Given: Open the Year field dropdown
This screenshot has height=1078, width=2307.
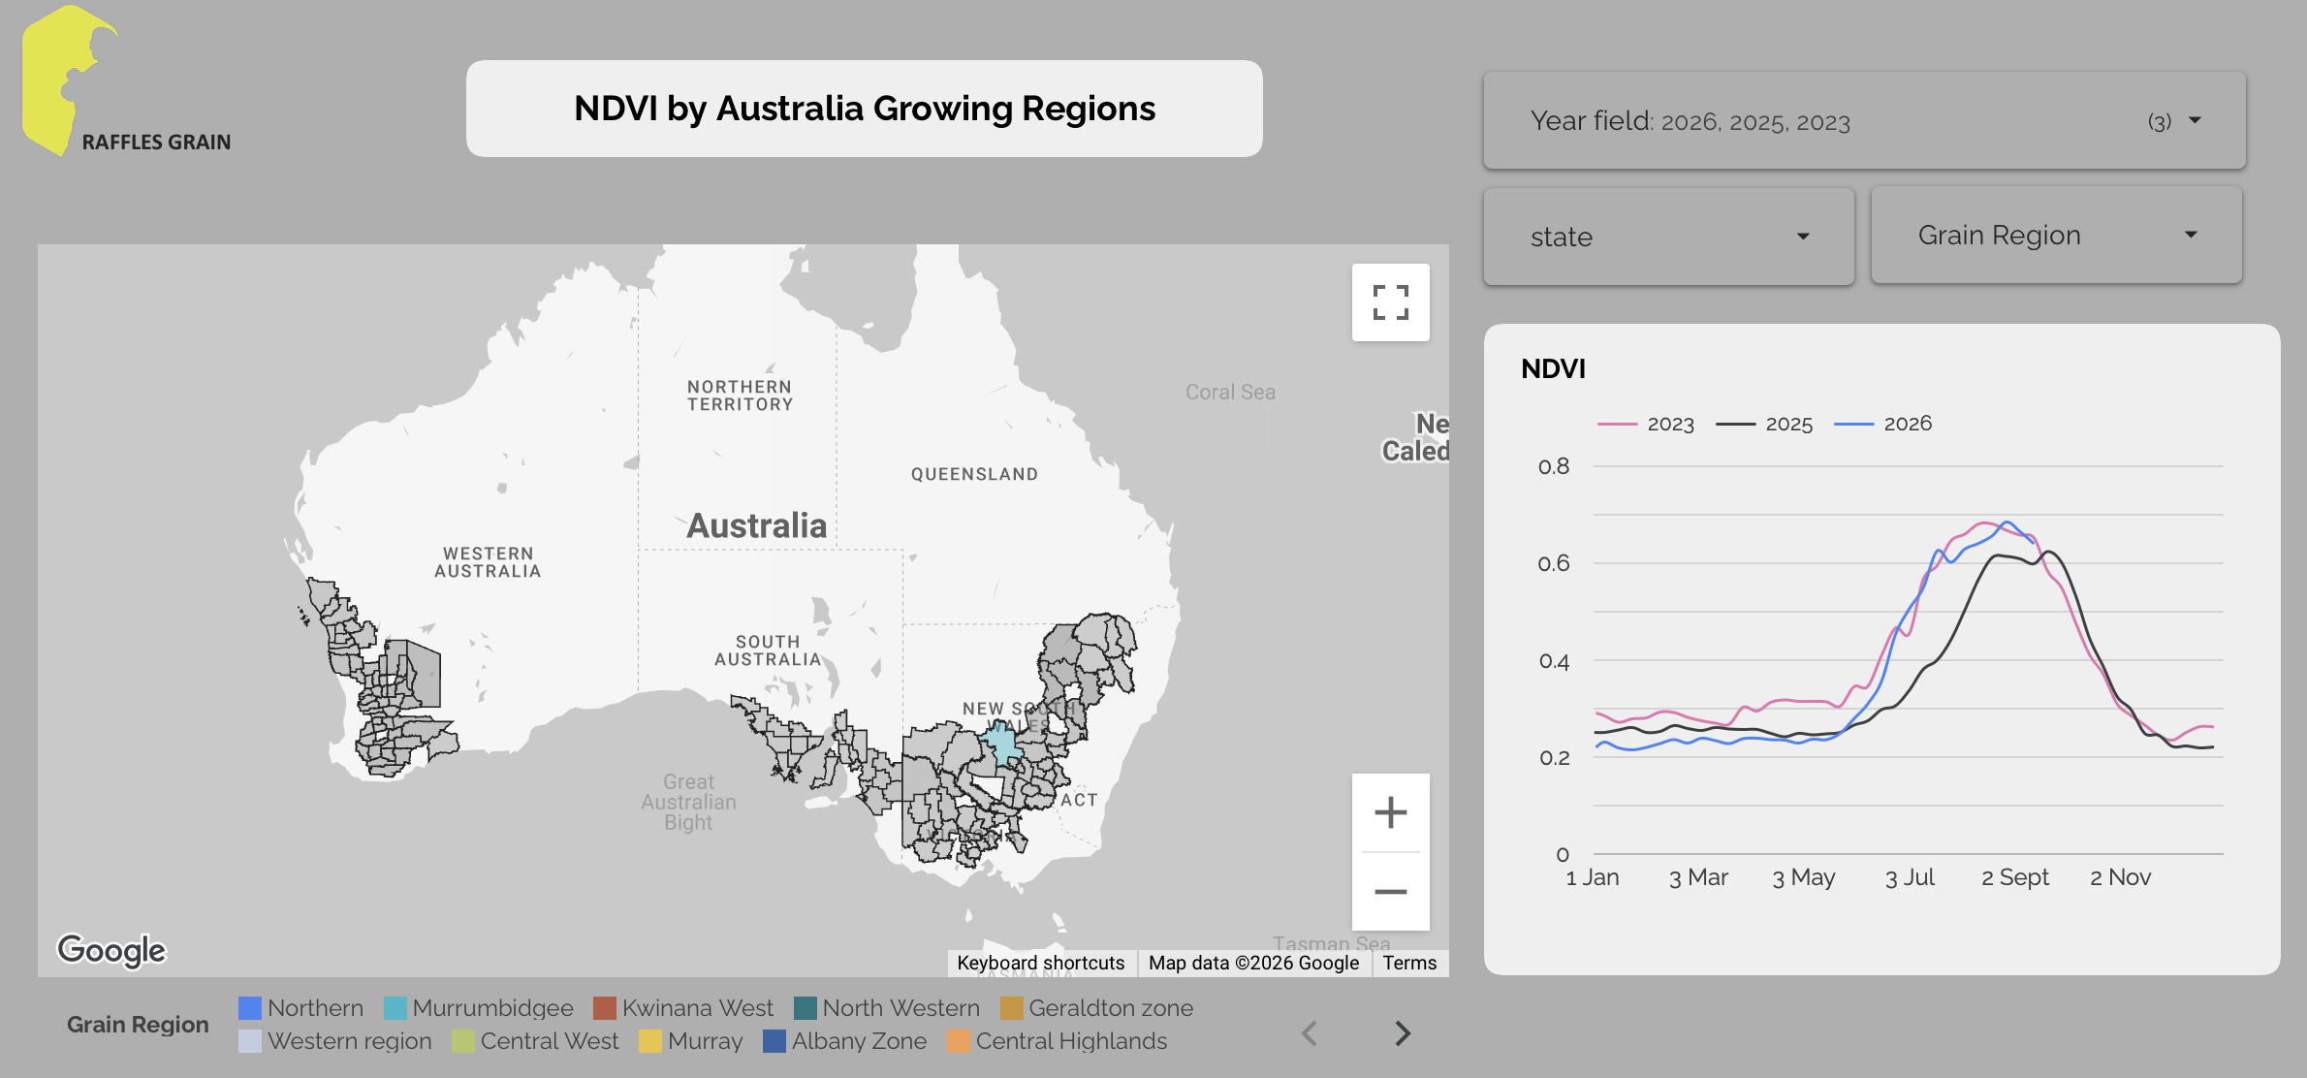Looking at the screenshot, I should pyautogui.click(x=1864, y=120).
